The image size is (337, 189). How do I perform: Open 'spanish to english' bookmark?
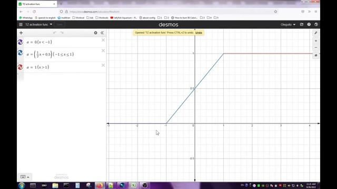pyautogui.click(x=45, y=18)
